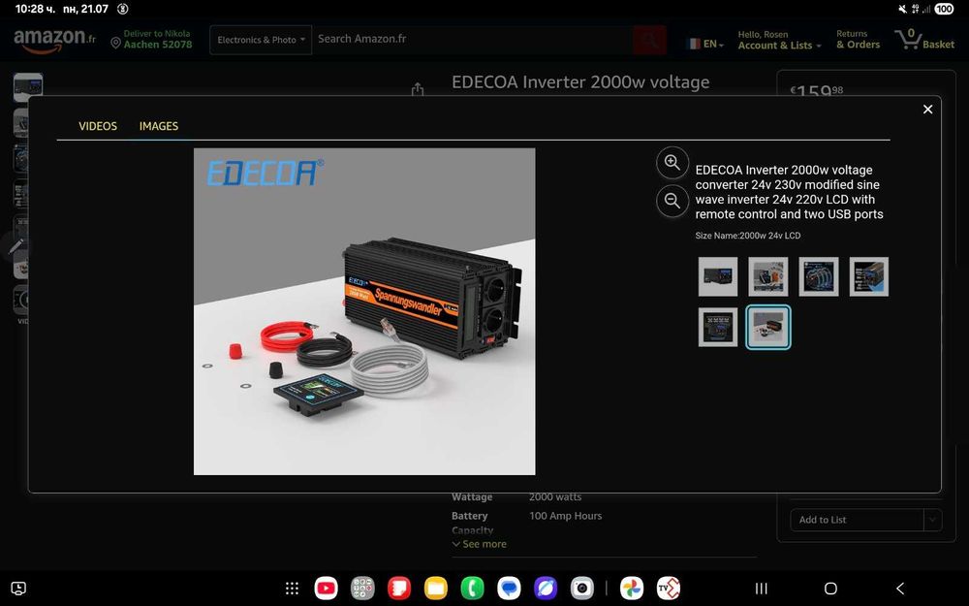
Task: Tap the back navigation button
Action: coord(900,589)
